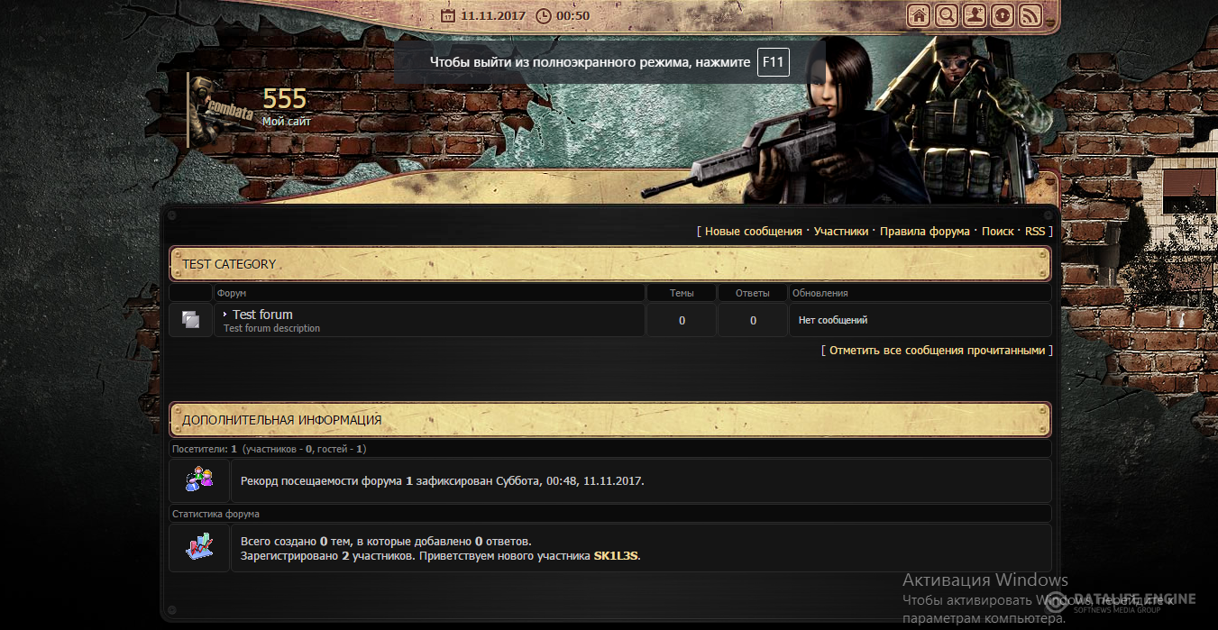Open the RSS feed icon in header

tap(1030, 15)
